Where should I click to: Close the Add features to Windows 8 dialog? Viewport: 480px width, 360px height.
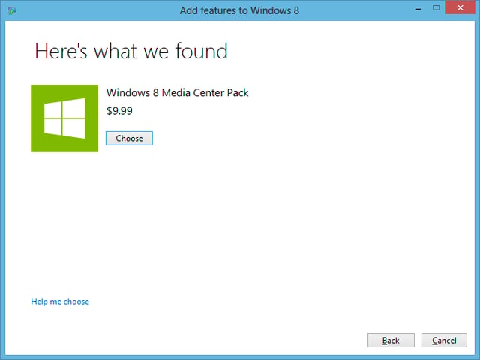[460, 8]
